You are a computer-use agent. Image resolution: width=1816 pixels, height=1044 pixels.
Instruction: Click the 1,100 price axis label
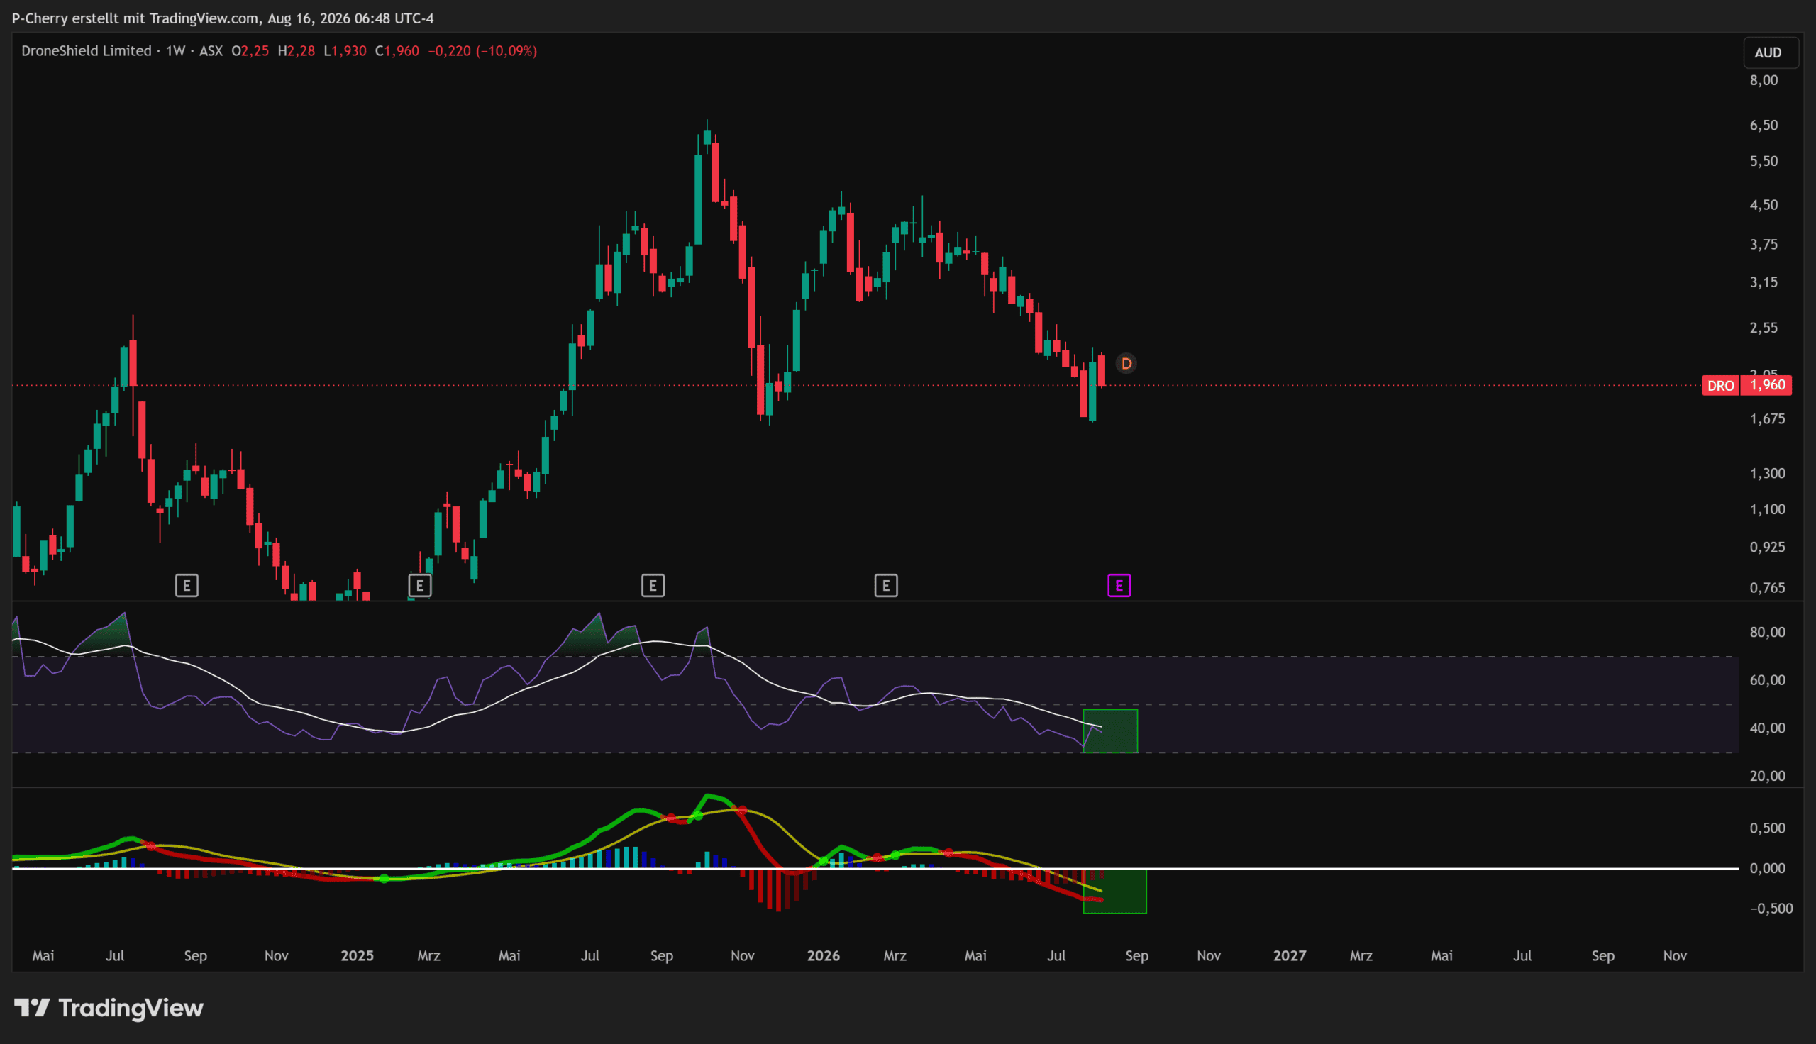1767,509
